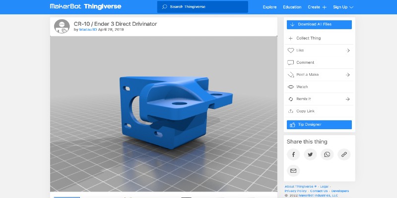The width and height of the screenshot is (397, 198).
Task: Click the Download All Files button
Action: 319,24
